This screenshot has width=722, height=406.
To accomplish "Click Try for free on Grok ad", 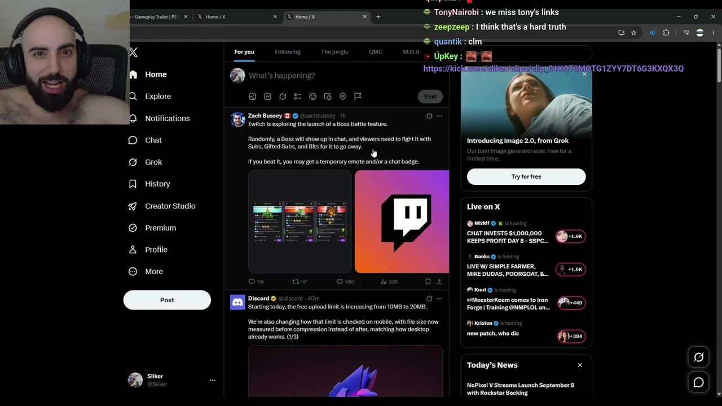I will click(526, 176).
